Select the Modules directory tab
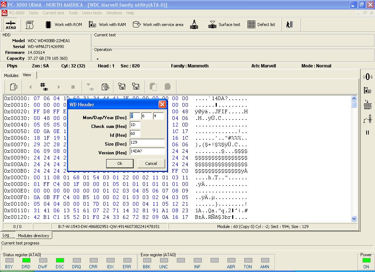This screenshot has width=375, height=272. point(33,236)
